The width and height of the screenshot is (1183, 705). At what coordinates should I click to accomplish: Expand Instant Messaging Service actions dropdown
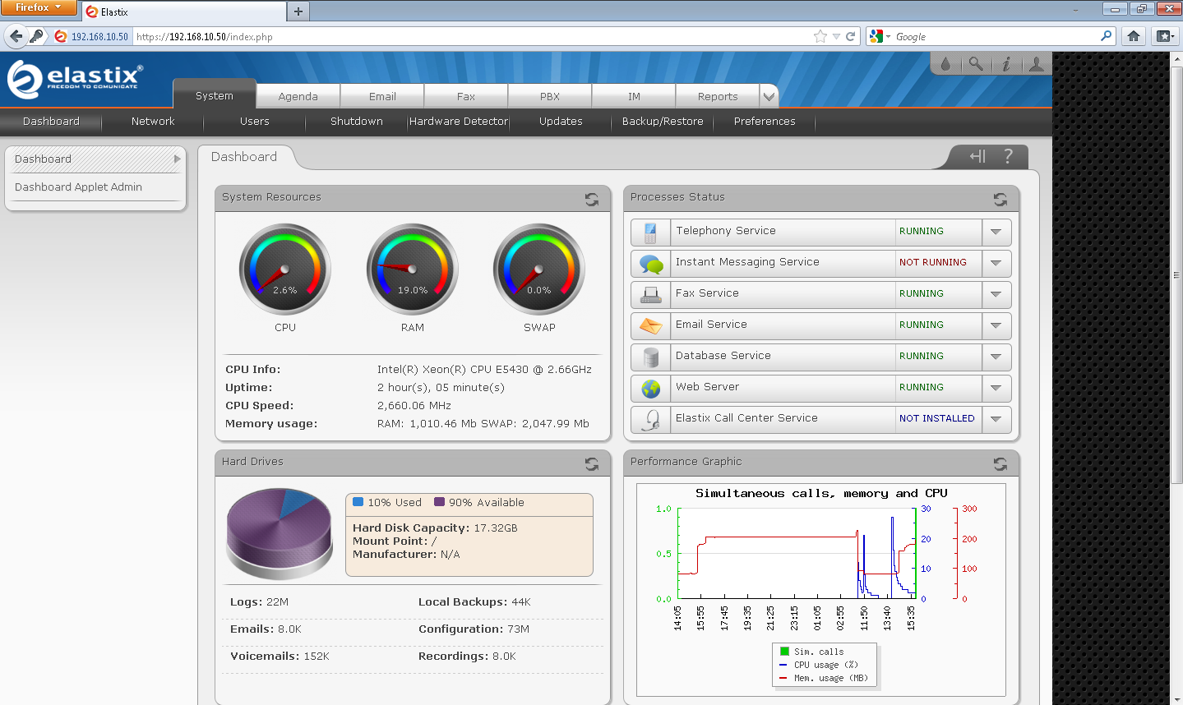pos(996,264)
